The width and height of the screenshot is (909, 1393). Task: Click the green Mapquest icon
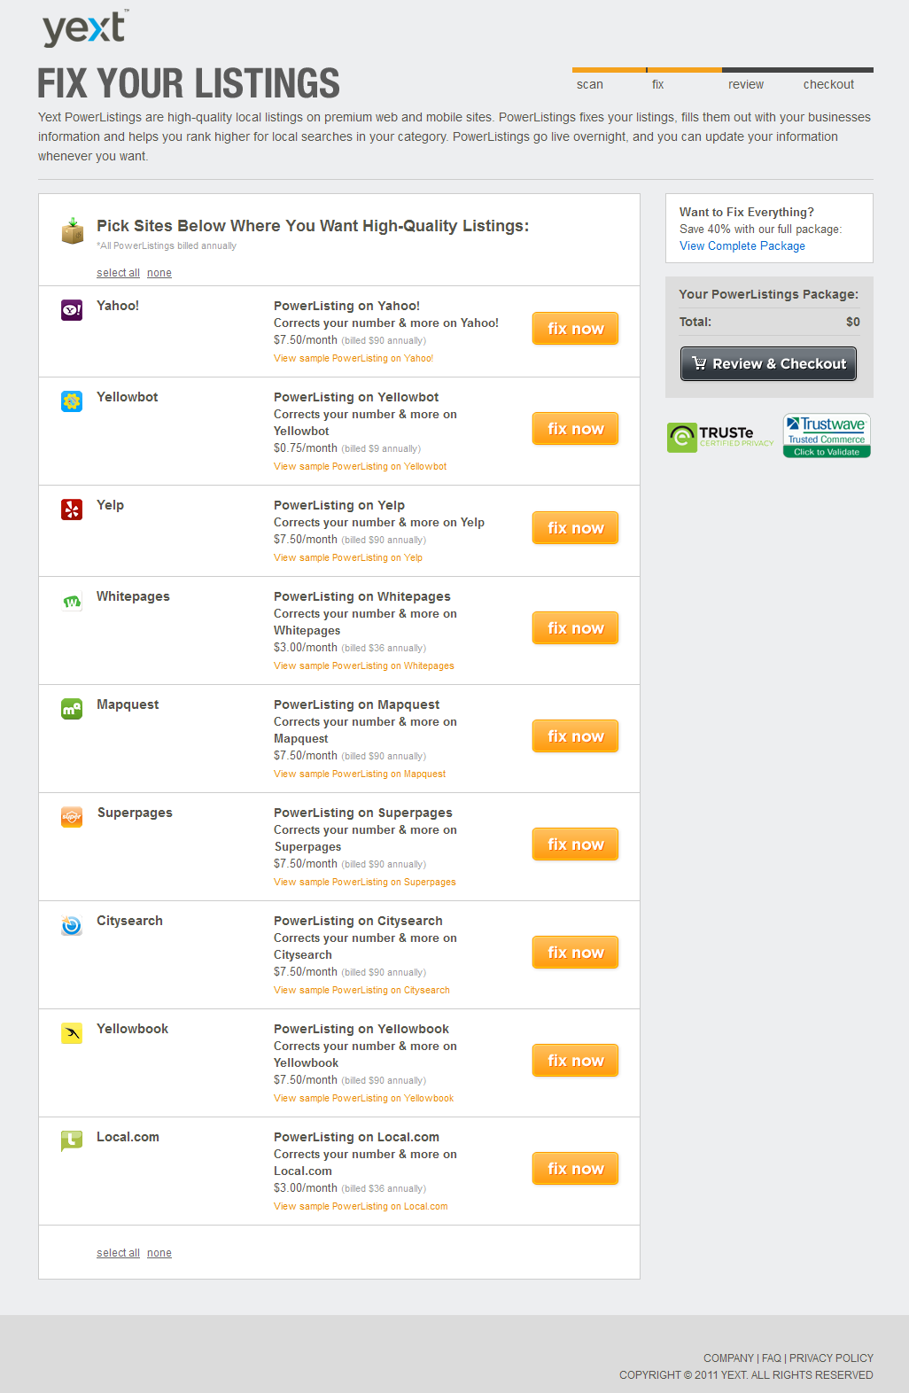tap(72, 709)
